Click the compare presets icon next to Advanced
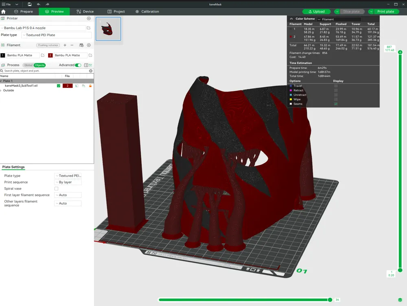Viewport: 407px width, 306px height. 91,65
